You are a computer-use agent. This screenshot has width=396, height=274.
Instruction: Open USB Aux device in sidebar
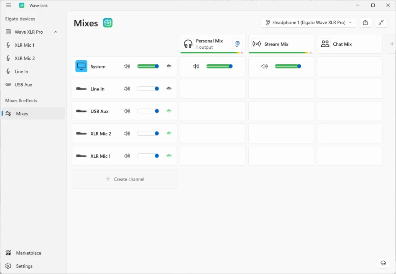pos(23,85)
